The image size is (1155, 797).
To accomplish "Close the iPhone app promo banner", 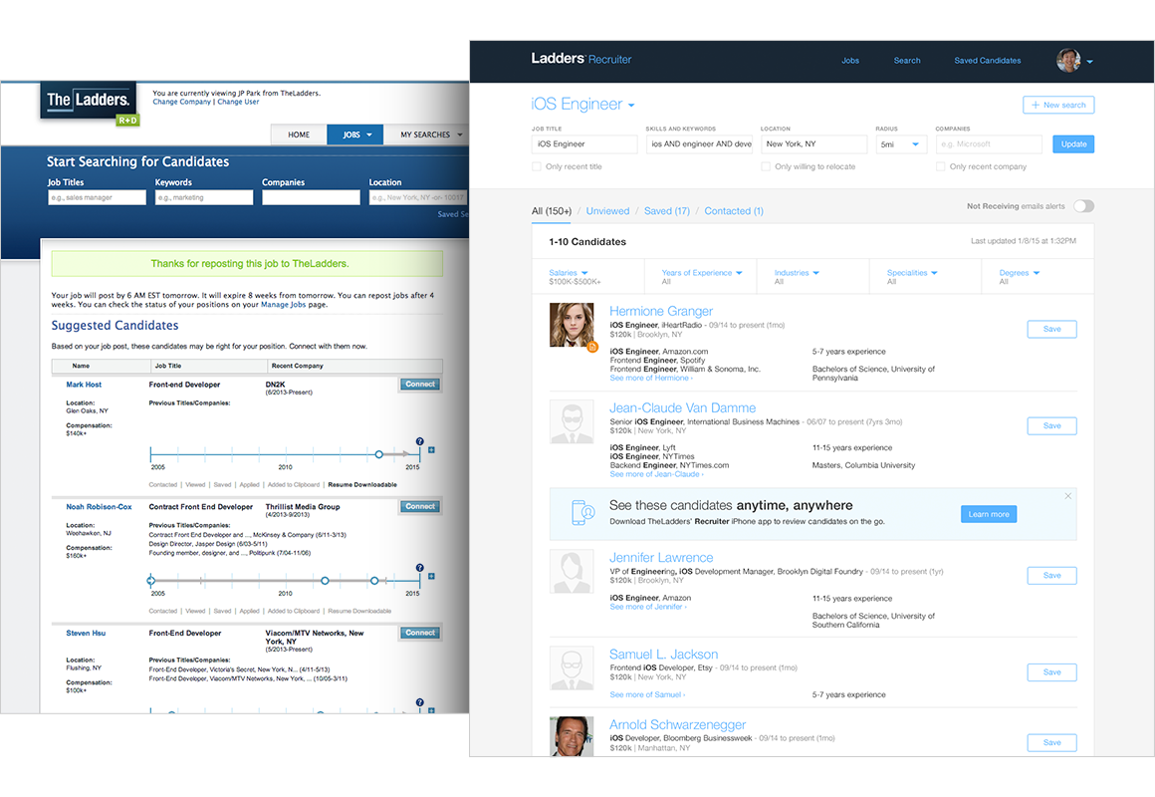I will pyautogui.click(x=1067, y=496).
